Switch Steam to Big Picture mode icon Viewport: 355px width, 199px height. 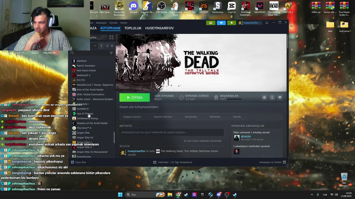tap(267, 23)
